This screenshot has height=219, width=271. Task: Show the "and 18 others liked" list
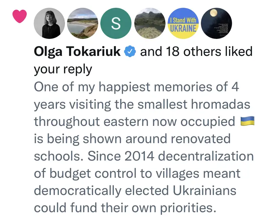pyautogui.click(x=196, y=52)
